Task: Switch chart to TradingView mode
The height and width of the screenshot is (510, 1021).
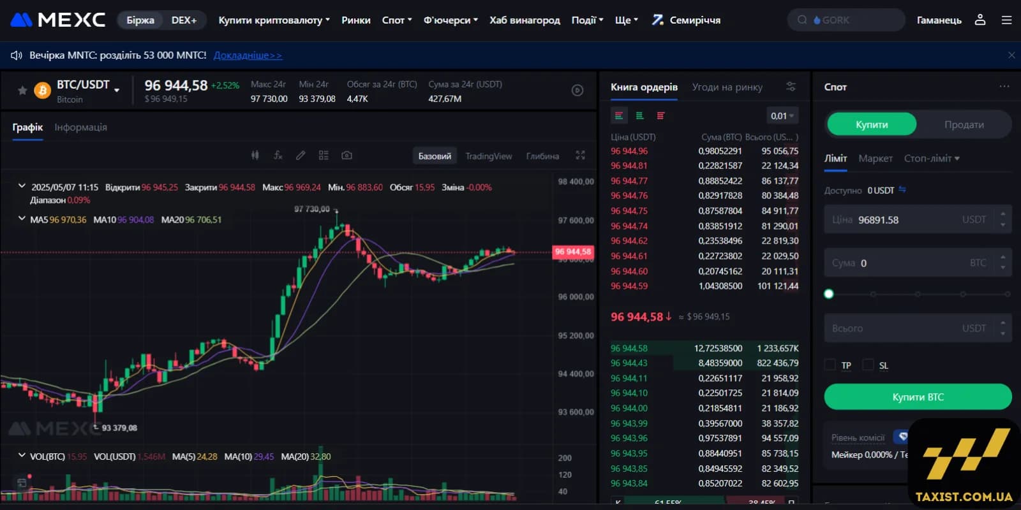Action: pos(488,156)
